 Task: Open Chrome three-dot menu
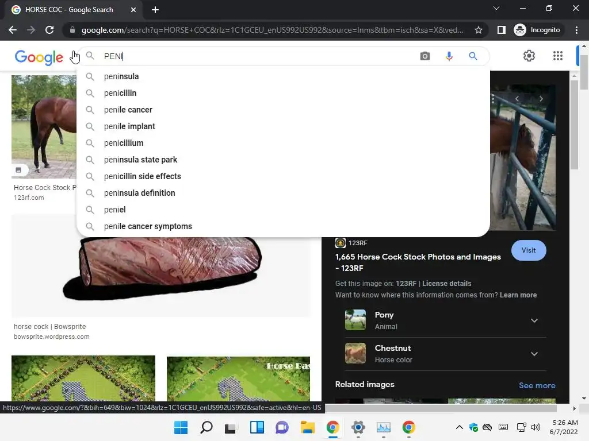click(576, 30)
